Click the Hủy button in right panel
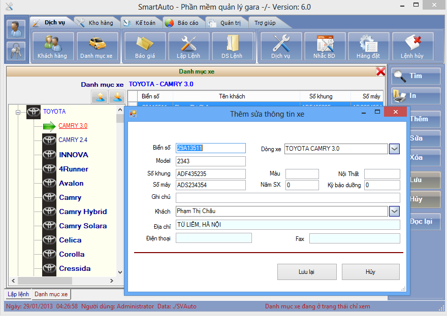 [425, 199]
